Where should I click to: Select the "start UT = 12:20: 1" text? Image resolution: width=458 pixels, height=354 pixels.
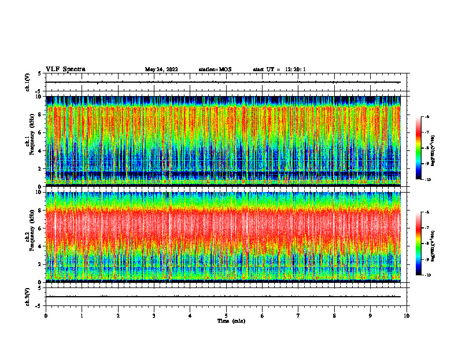279,69
